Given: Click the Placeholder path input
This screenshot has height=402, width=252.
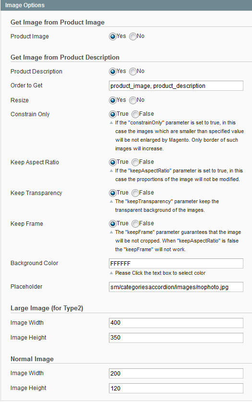Looking at the screenshot, I should click(176, 287).
